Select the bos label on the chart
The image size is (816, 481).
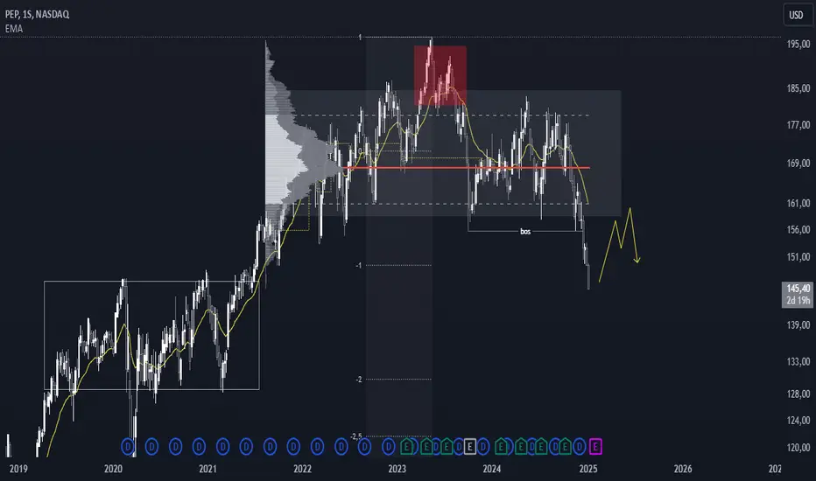point(525,232)
